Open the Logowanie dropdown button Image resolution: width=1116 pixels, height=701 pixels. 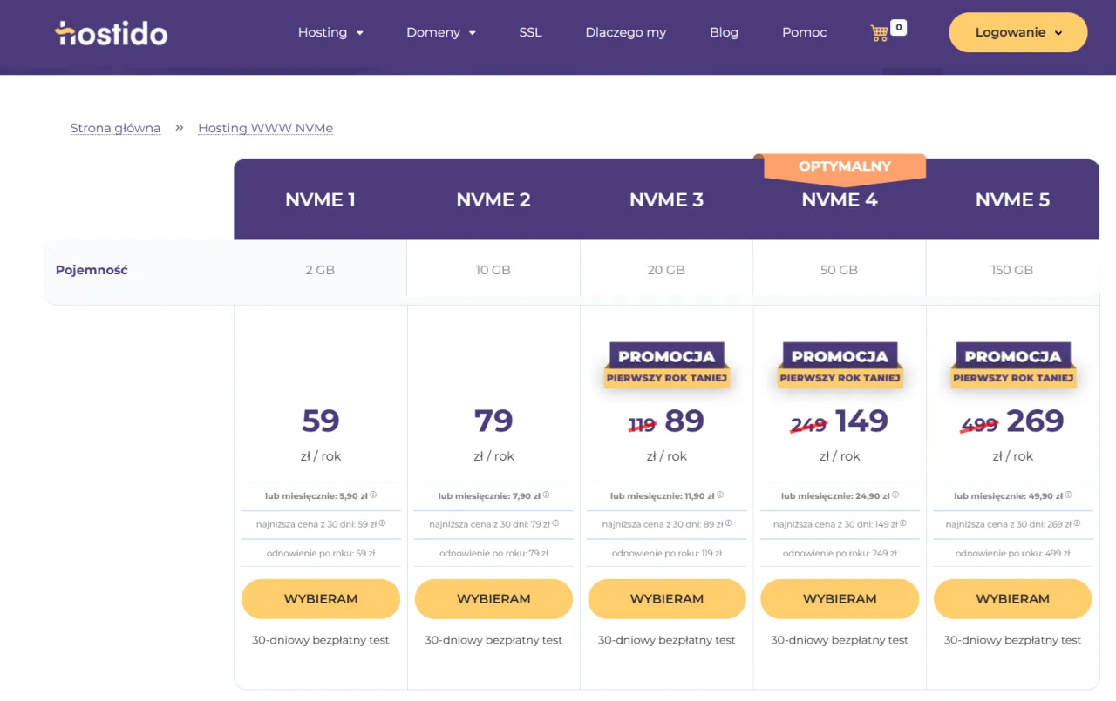1017,33
